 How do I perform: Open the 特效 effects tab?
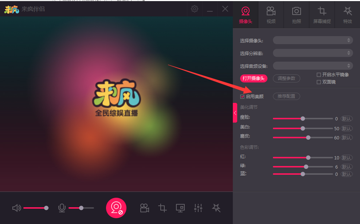(x=347, y=15)
